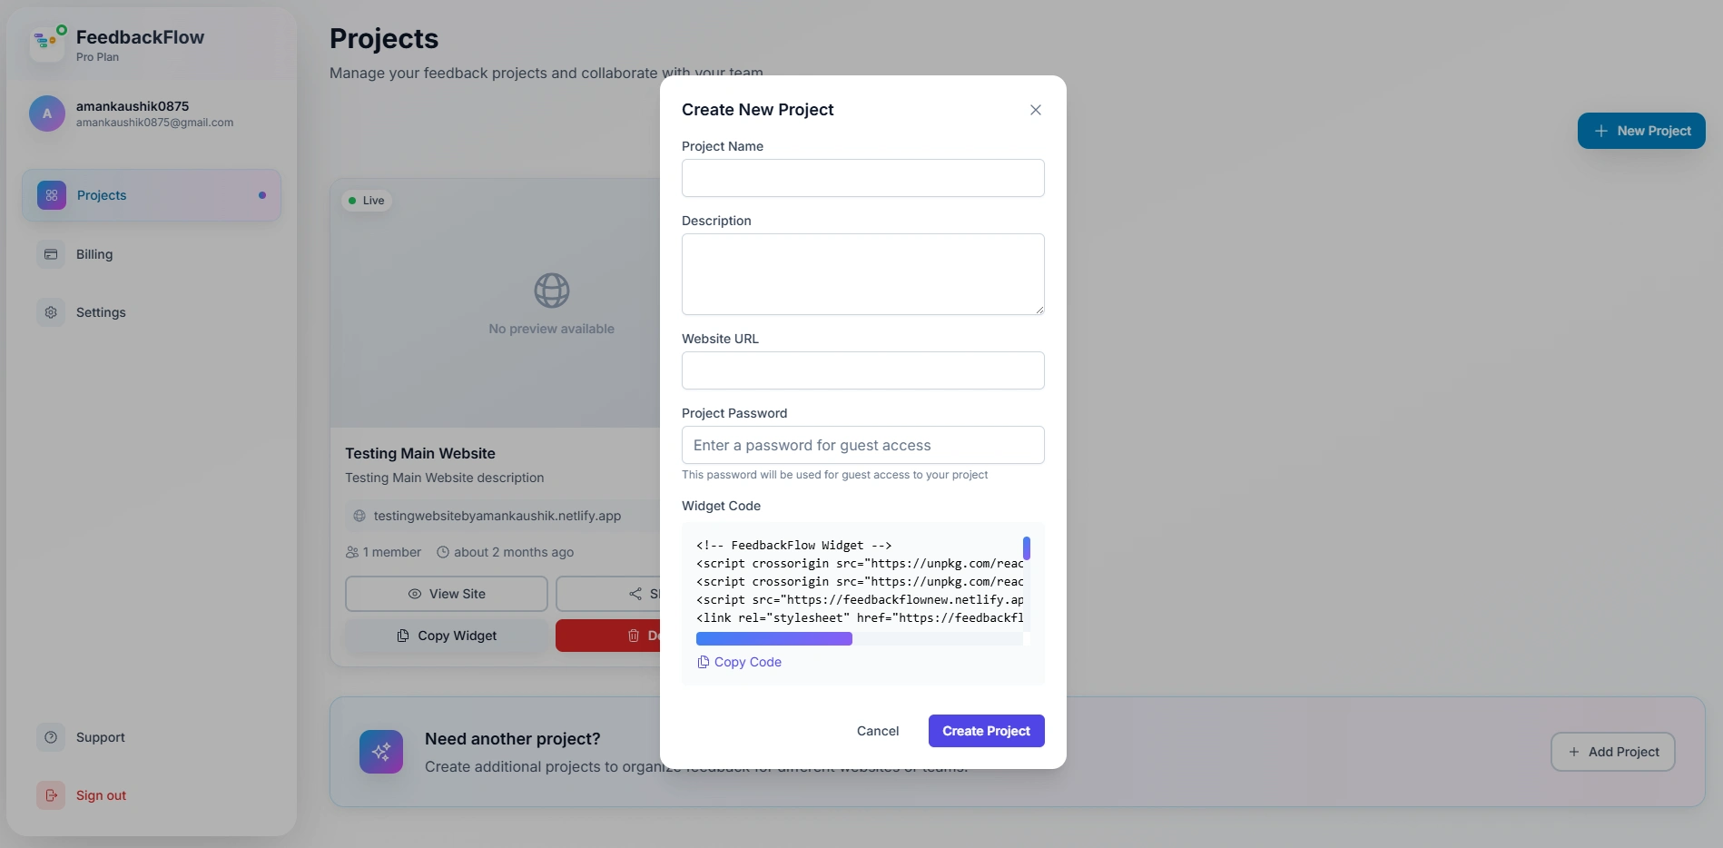Click the Sign out icon
This screenshot has width=1723, height=848.
(x=51, y=795)
